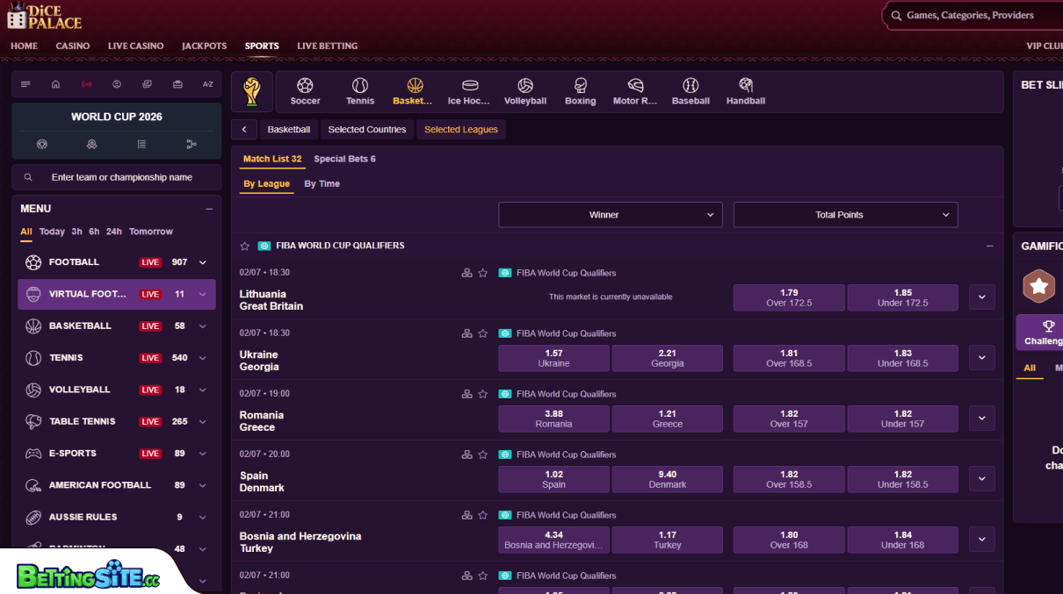The height and width of the screenshot is (594, 1063).
Task: Bet on Greece at 1.21
Action: [668, 419]
